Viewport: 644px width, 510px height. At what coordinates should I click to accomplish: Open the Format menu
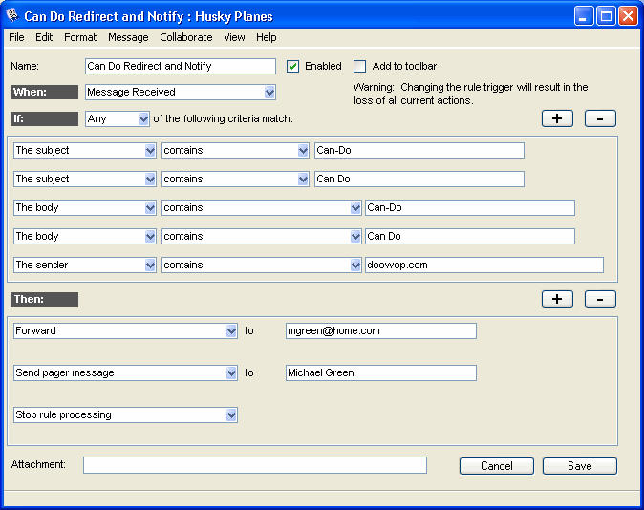coord(80,37)
